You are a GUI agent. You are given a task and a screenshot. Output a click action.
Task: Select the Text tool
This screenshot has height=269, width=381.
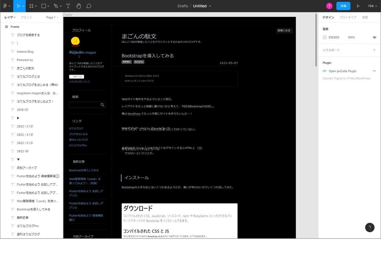click(x=68, y=6)
